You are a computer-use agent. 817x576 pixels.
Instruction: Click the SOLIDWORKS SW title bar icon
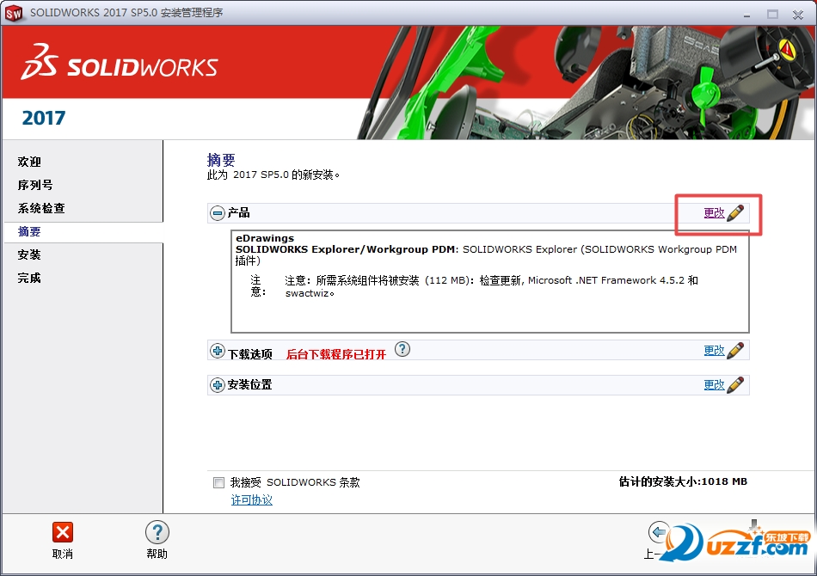[x=14, y=13]
